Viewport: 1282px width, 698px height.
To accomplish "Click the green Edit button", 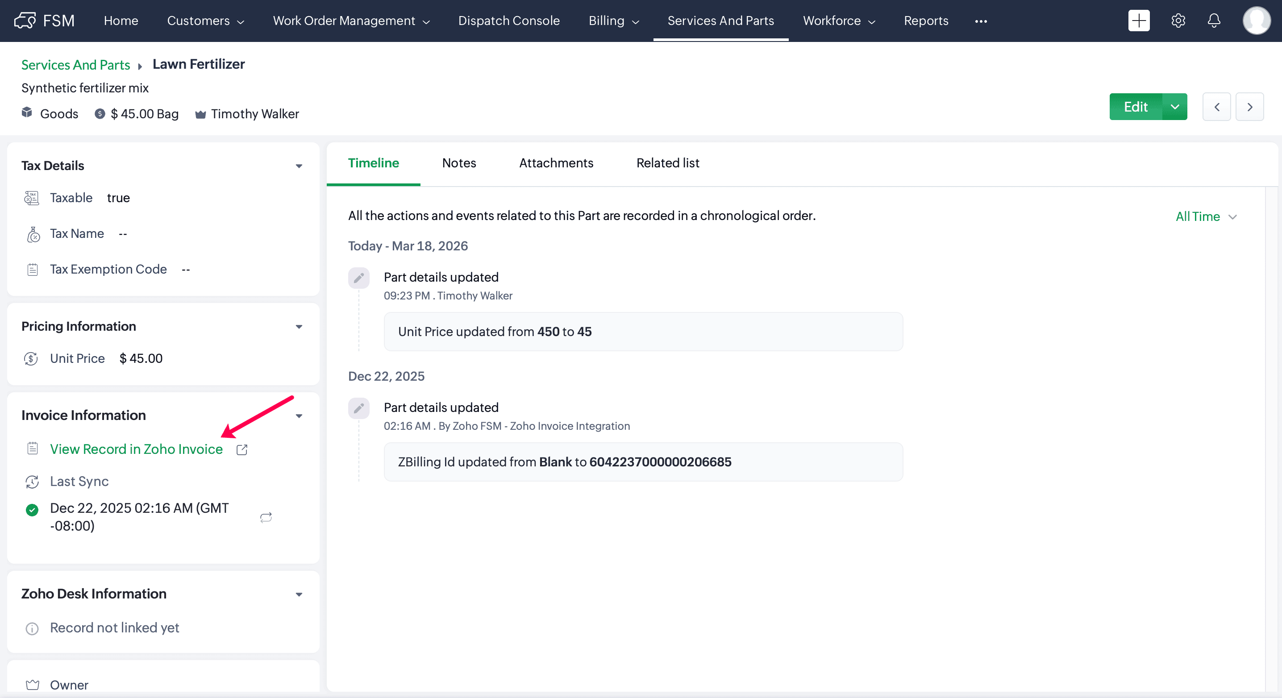I will click(x=1135, y=107).
